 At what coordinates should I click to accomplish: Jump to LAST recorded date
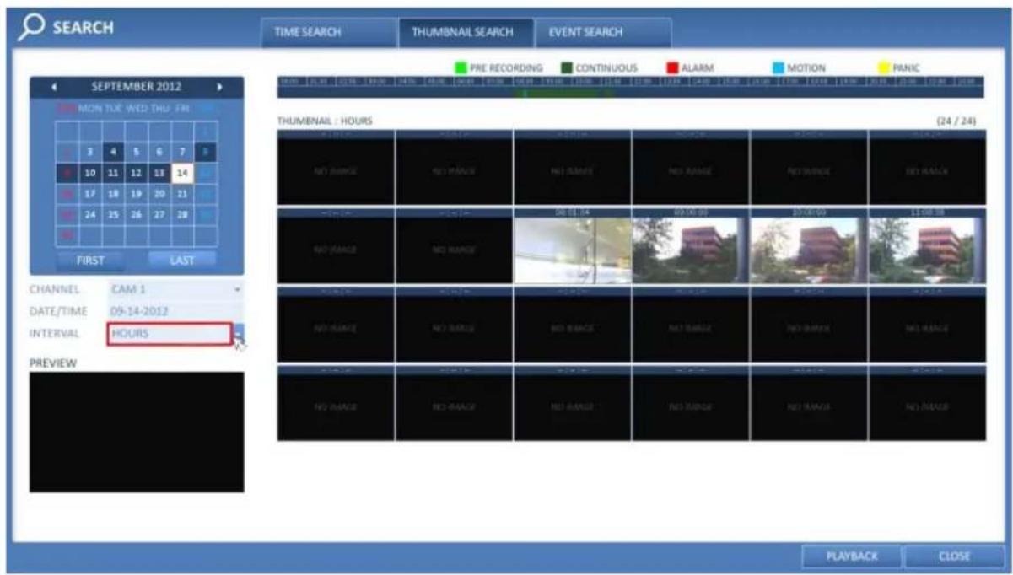pos(181,261)
